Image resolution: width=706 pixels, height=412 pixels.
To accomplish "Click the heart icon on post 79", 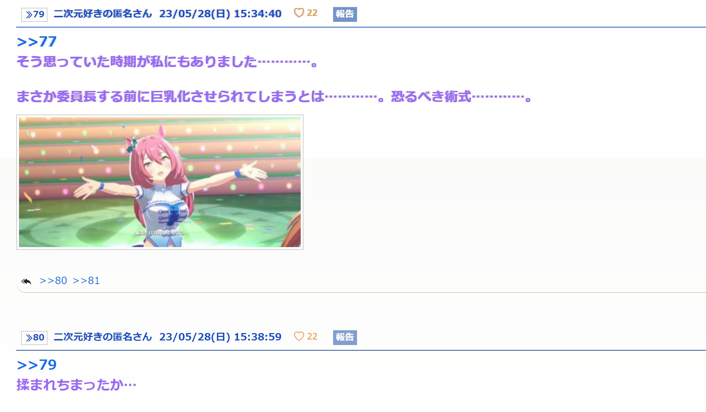I will click(299, 13).
